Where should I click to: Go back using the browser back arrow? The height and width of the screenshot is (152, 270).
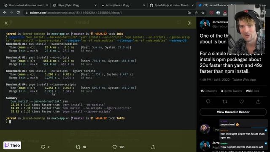click(5, 13)
